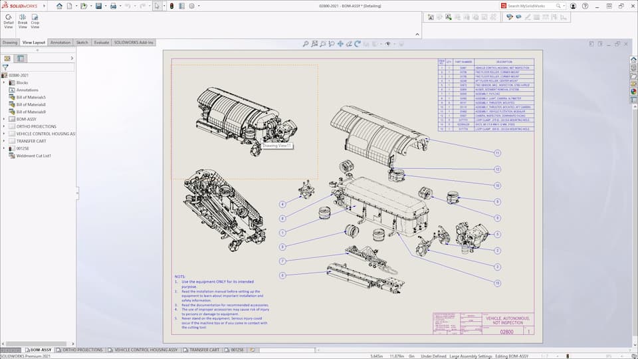Click the Detail View tool

pyautogui.click(x=9, y=21)
